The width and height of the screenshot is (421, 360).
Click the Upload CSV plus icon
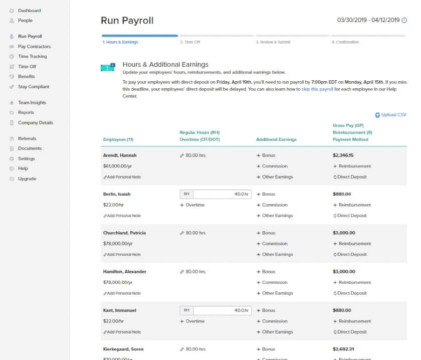click(x=377, y=115)
